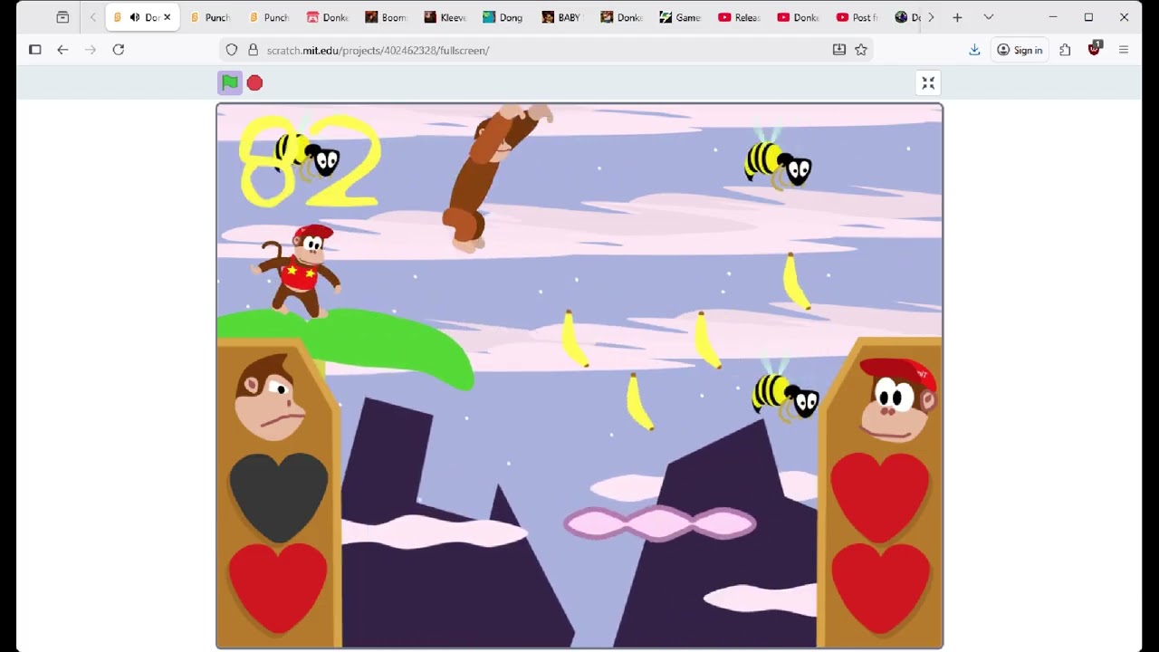1159x652 pixels.
Task: Exit fullscreen mode using the shrink icon
Action: [928, 83]
